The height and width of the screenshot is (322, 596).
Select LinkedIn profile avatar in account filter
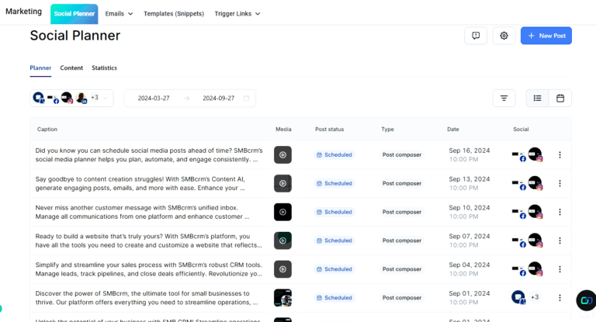coord(81,98)
